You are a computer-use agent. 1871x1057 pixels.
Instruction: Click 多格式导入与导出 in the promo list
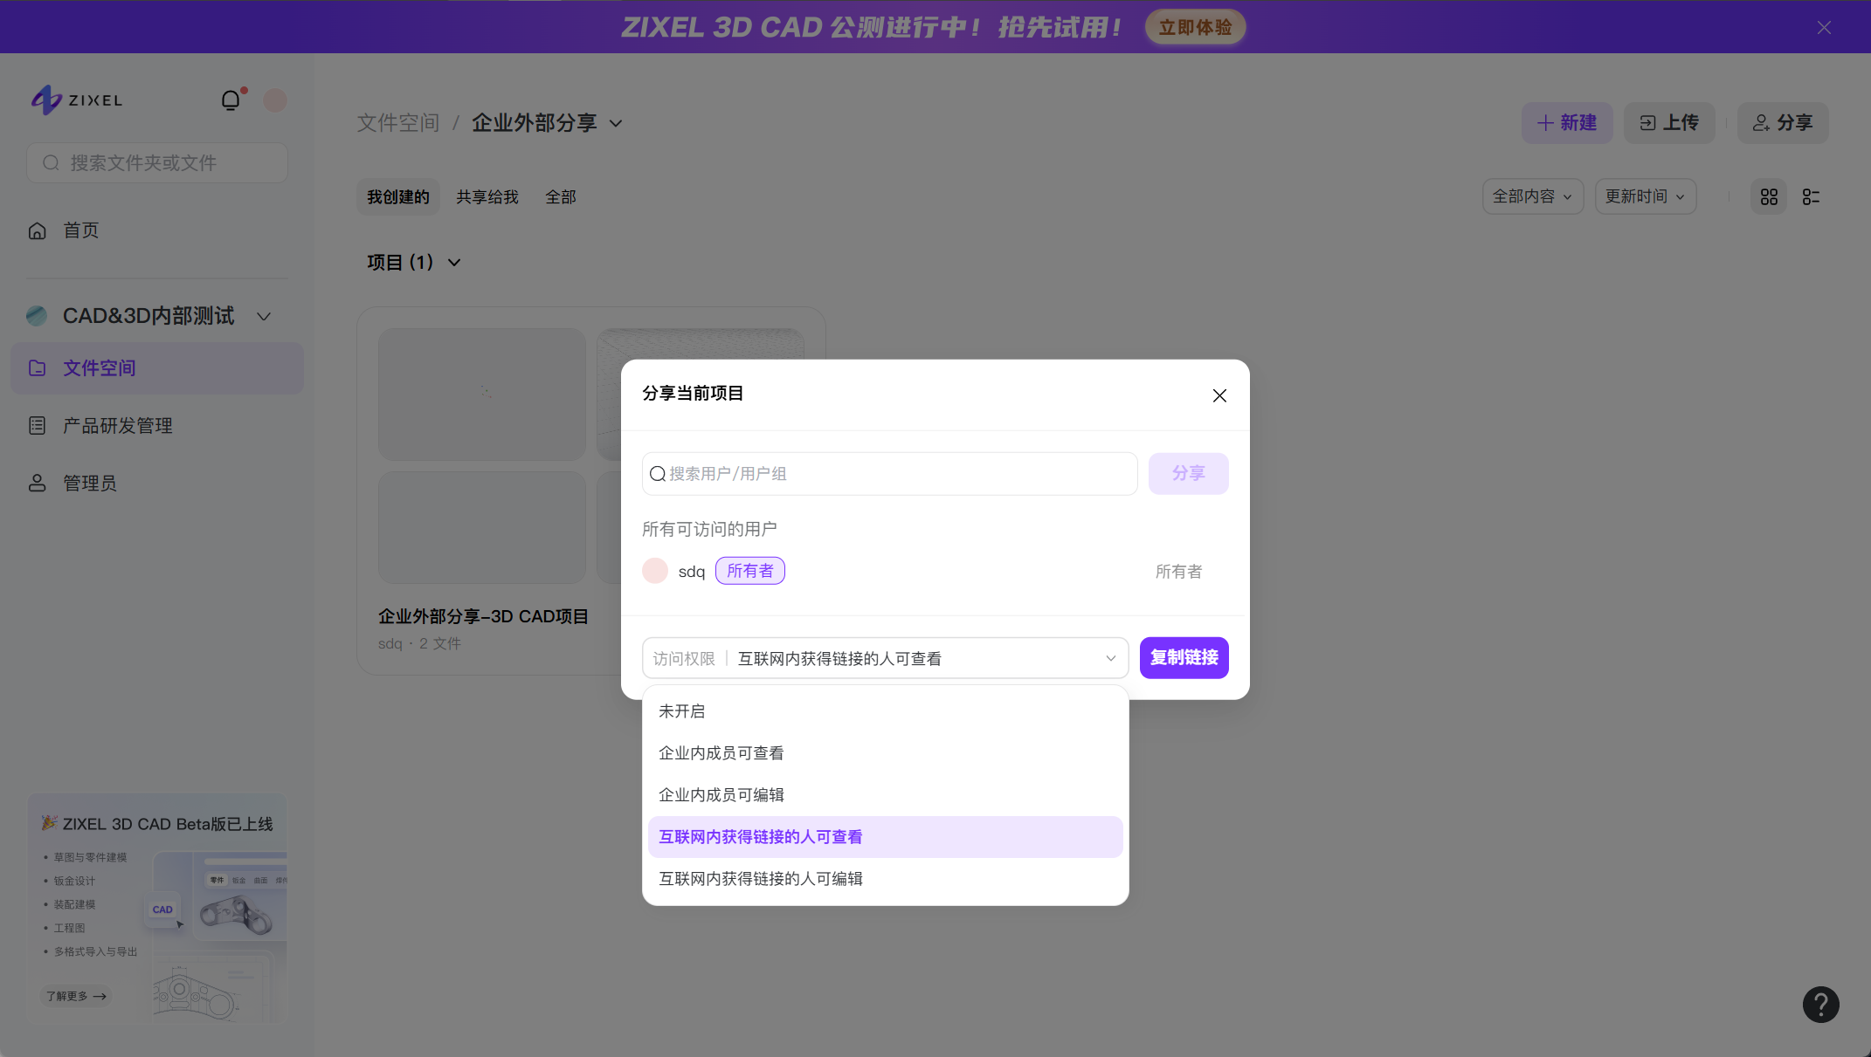(x=96, y=951)
